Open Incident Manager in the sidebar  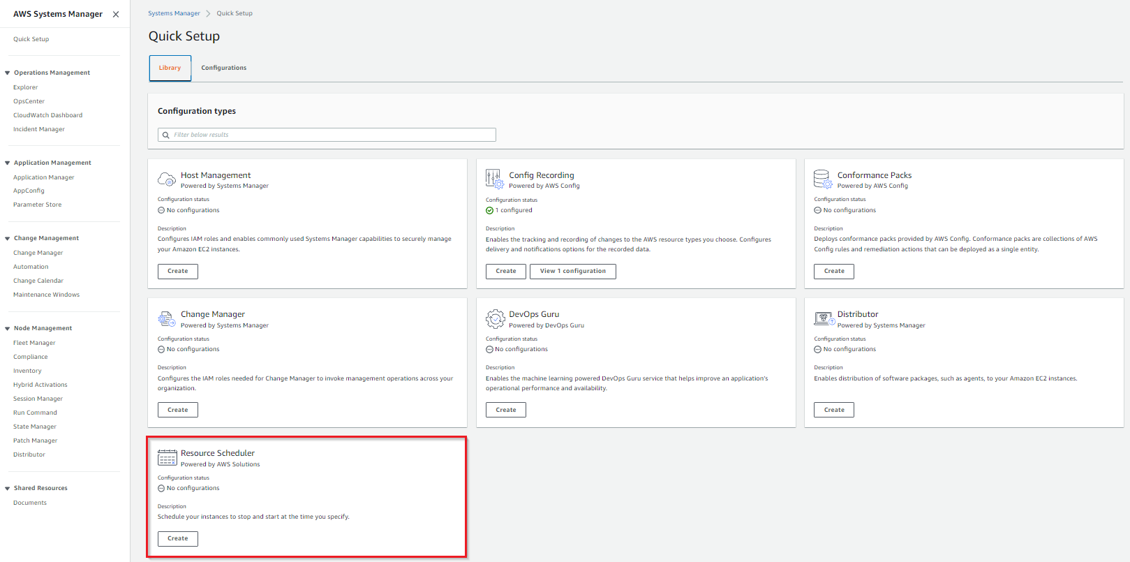click(x=39, y=129)
